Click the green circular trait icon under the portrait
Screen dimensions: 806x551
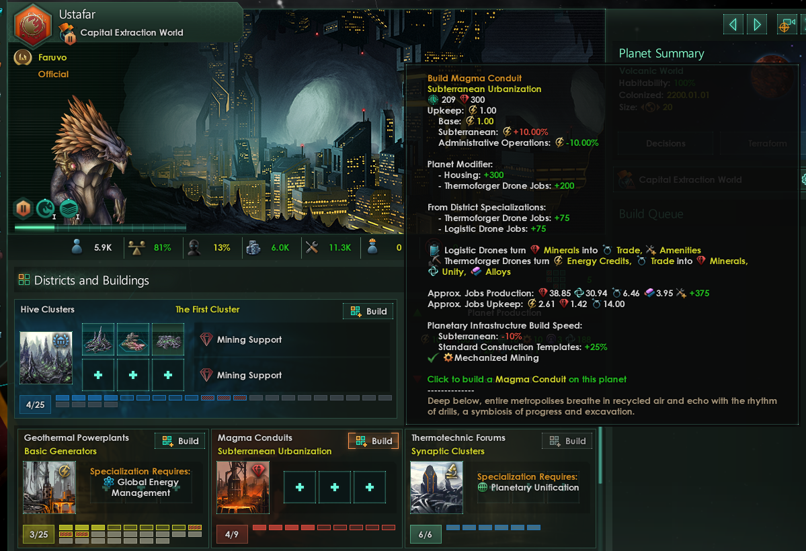click(45, 208)
